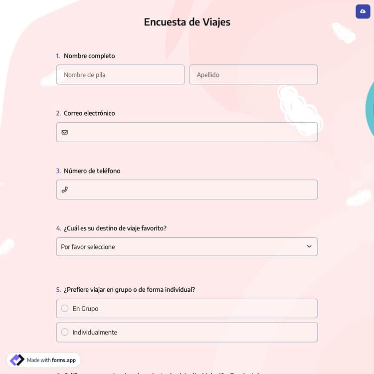Open the favorite destination dropdown
The image size is (374, 374).
187,247
